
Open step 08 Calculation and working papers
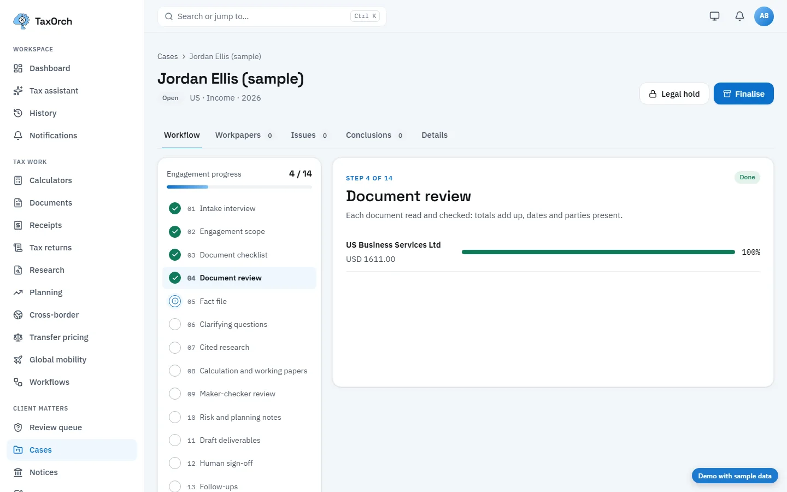(x=239, y=371)
